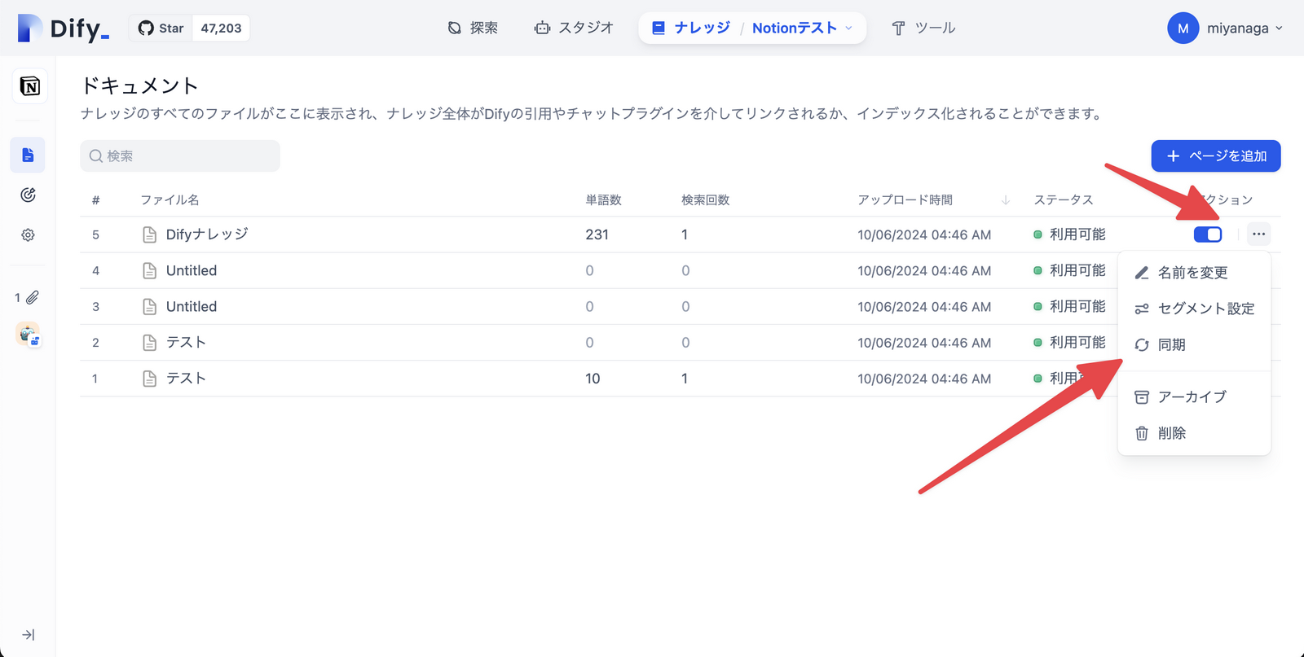Click the file icon in row 1
Image resolution: width=1304 pixels, height=657 pixels.
coord(149,378)
